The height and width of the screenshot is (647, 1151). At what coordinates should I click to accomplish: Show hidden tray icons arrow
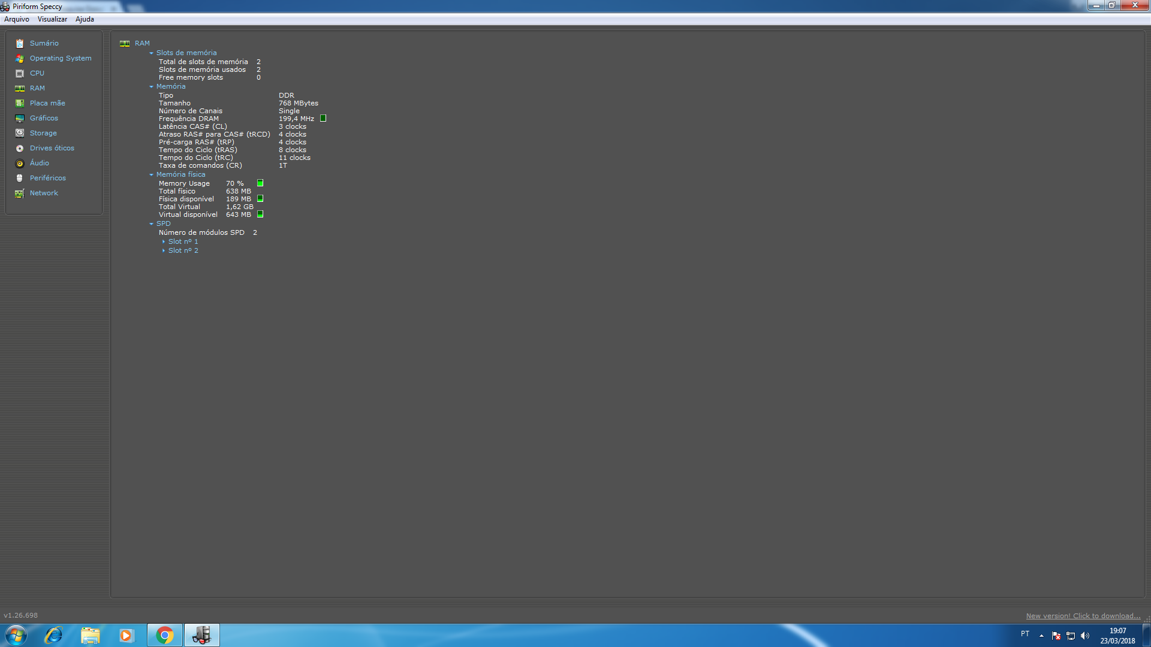pos(1041,636)
